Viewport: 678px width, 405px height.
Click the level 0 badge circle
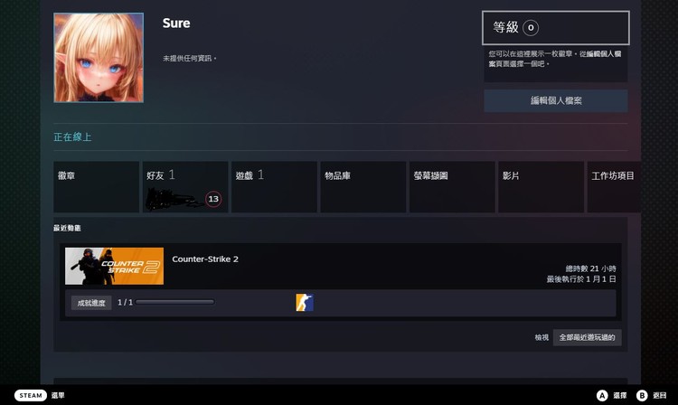coord(531,28)
